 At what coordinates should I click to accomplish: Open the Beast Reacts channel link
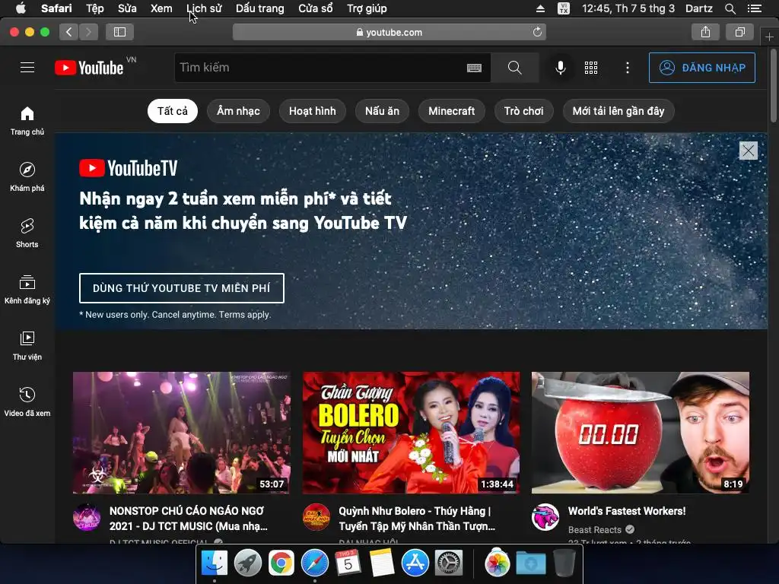tap(595, 530)
